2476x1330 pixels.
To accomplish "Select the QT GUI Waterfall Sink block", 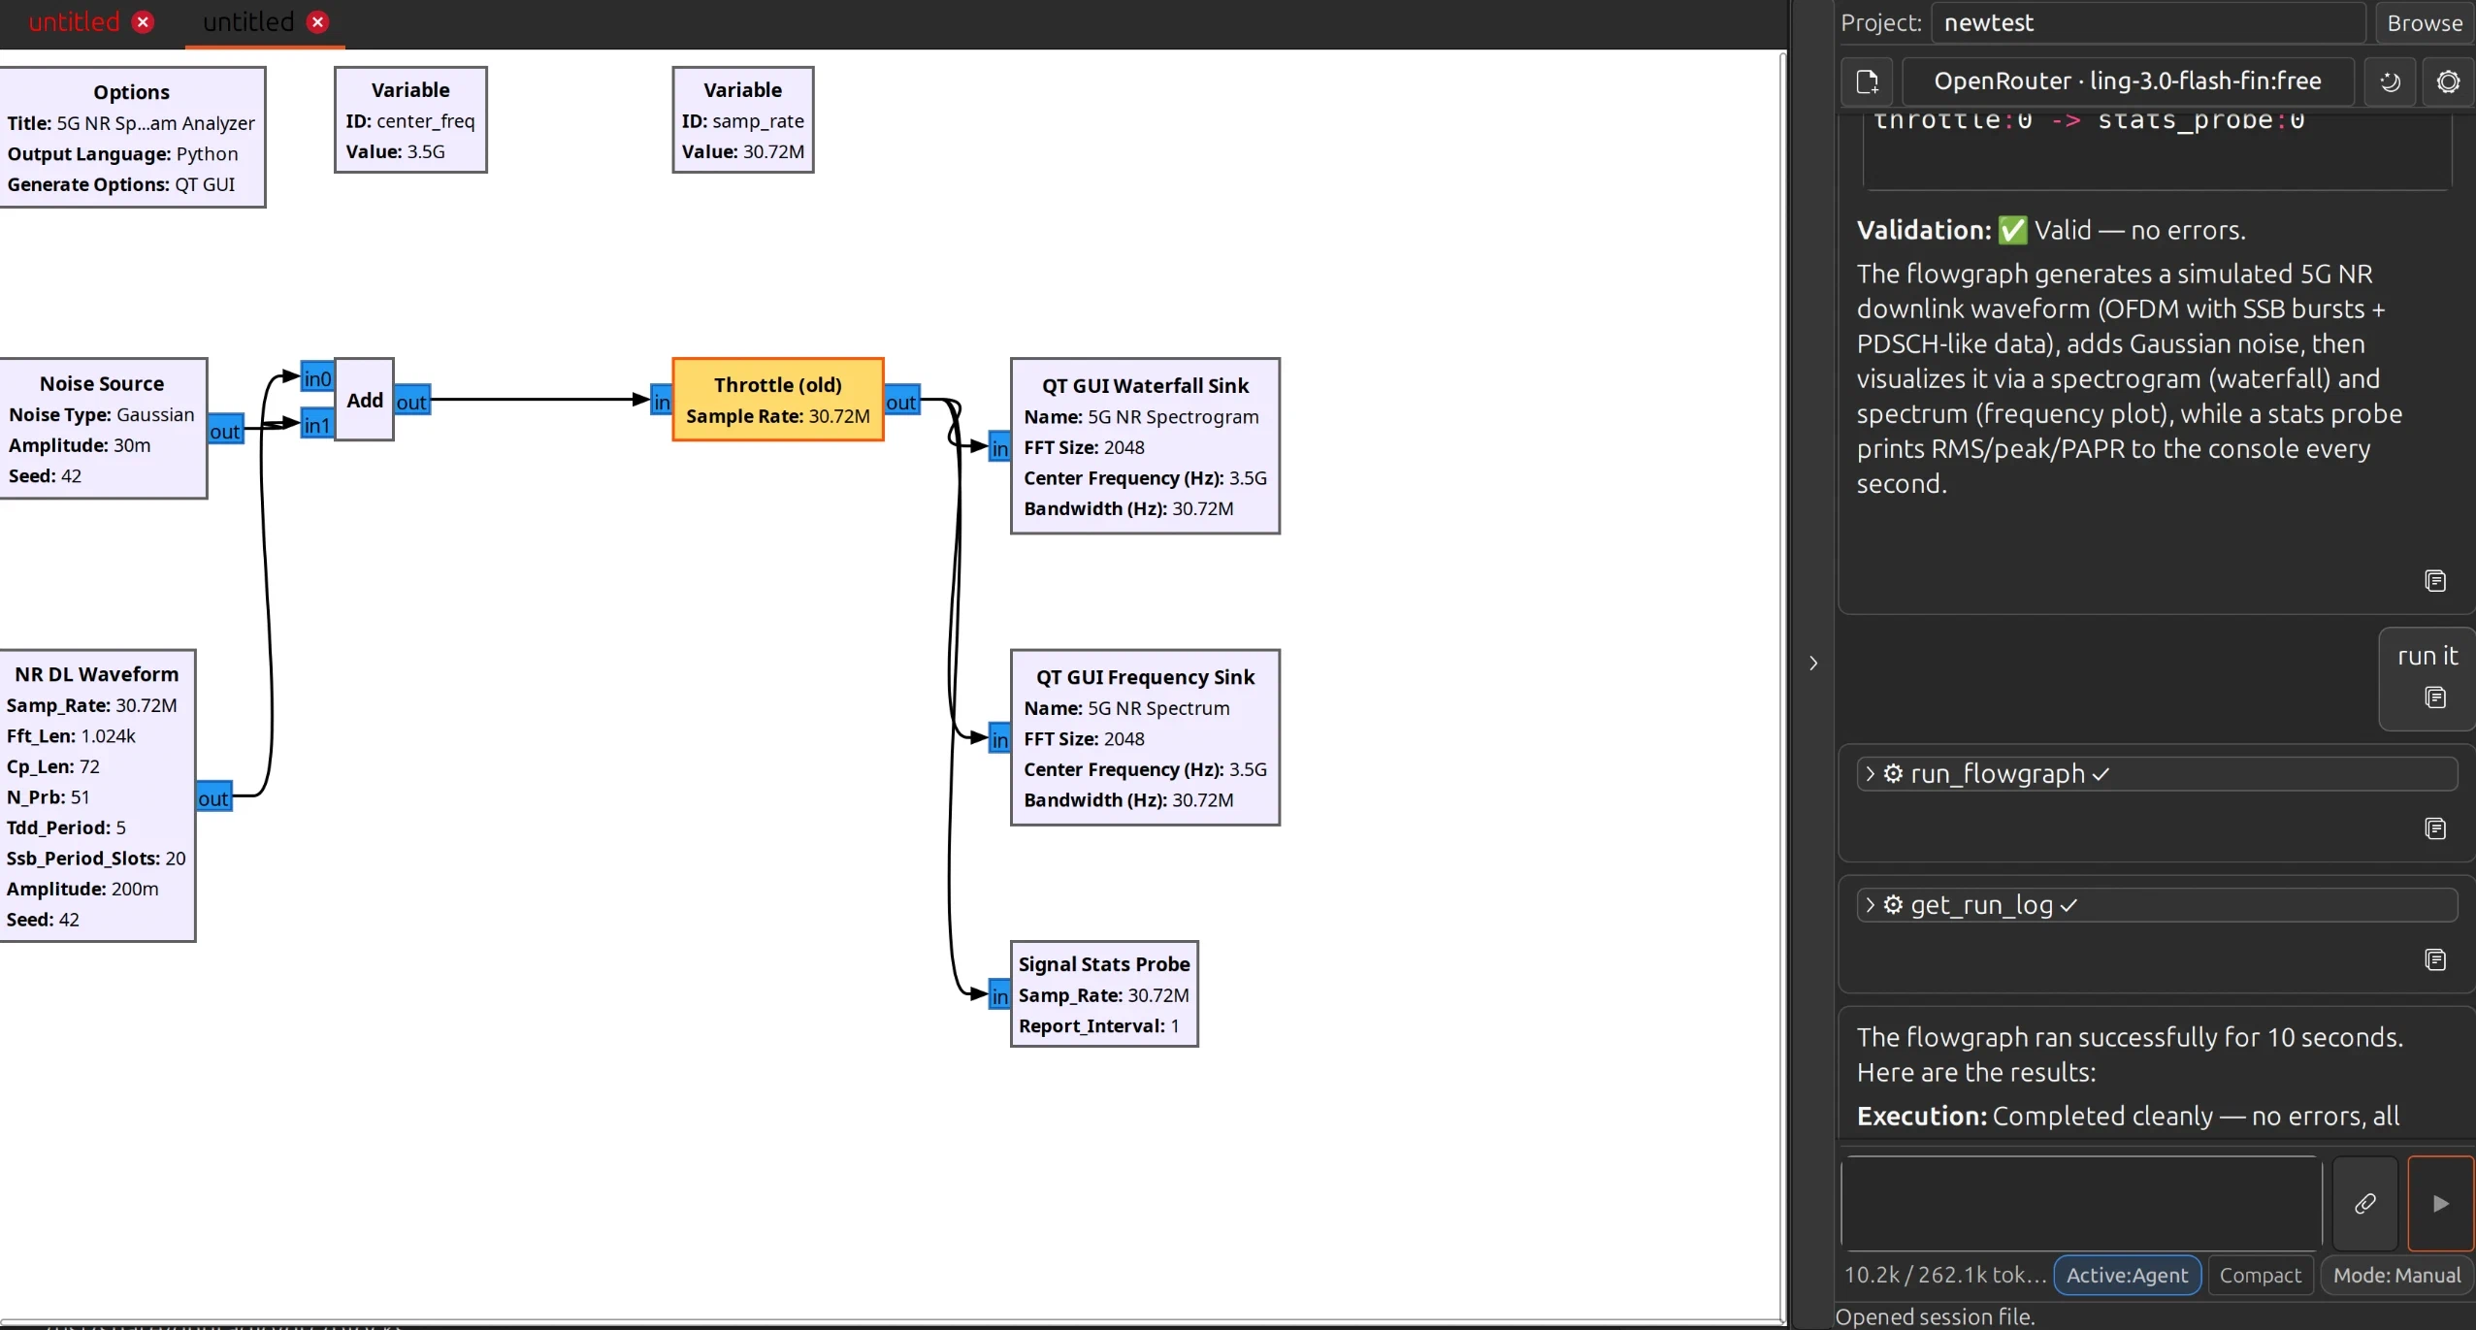I will pyautogui.click(x=1145, y=445).
